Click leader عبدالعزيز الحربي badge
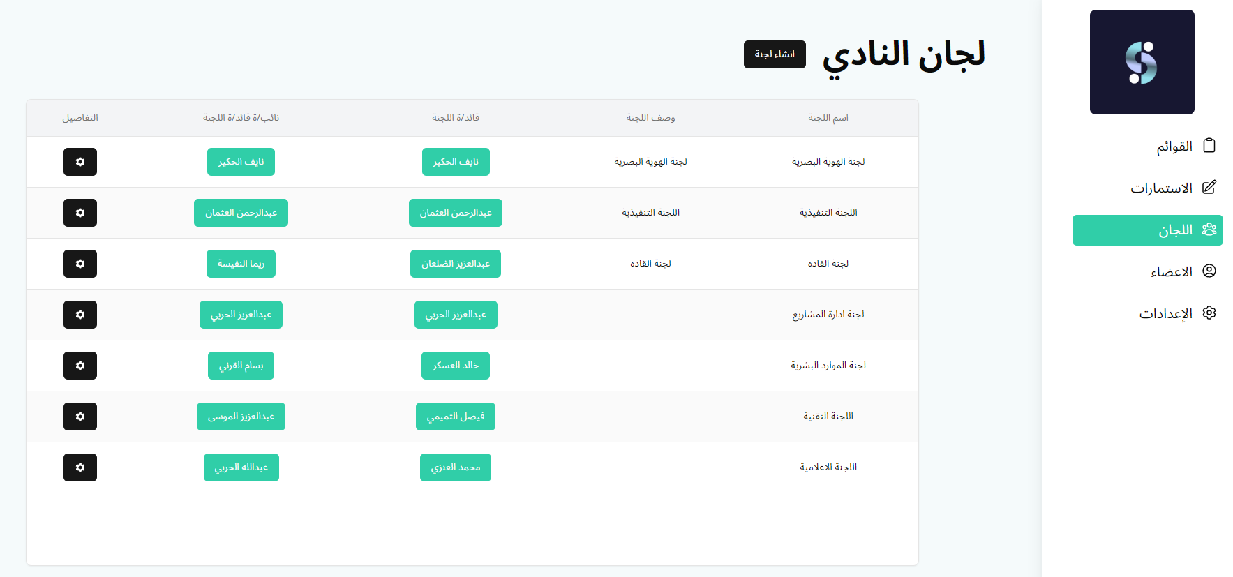The height and width of the screenshot is (577, 1233). pyautogui.click(x=456, y=315)
